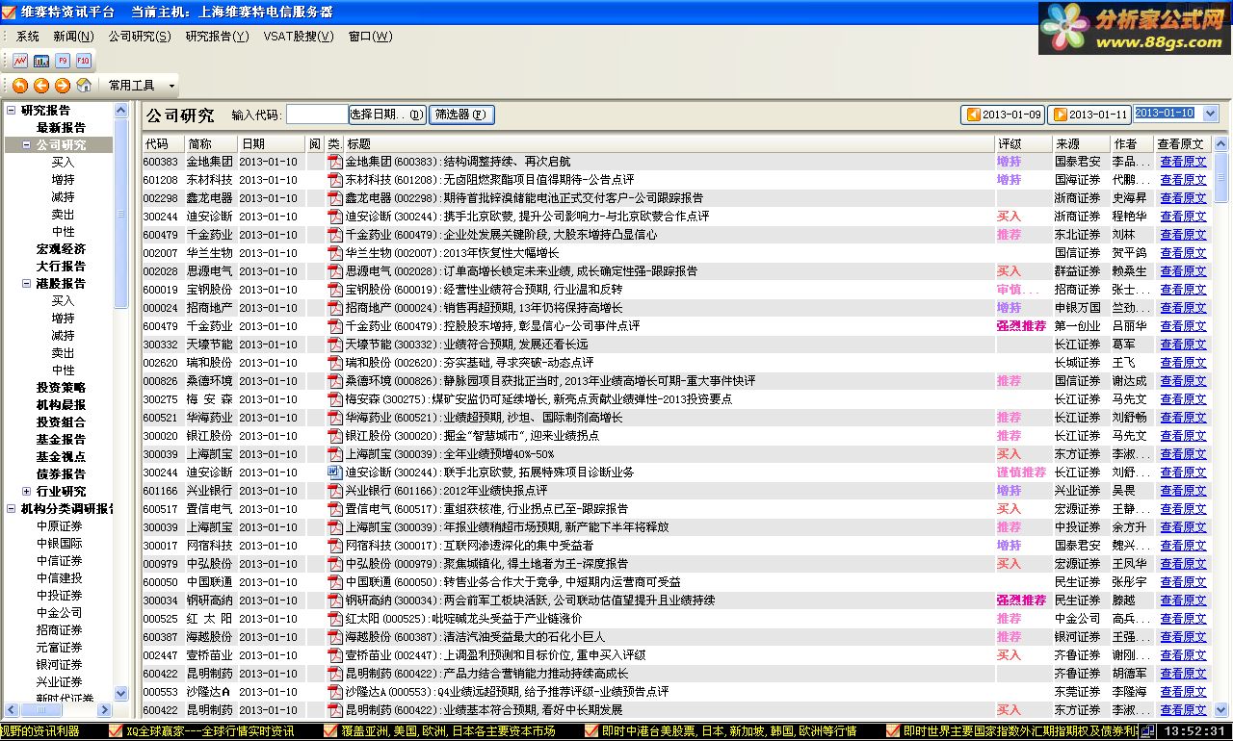Go to previous date 2013-01-09

tap(1004, 115)
